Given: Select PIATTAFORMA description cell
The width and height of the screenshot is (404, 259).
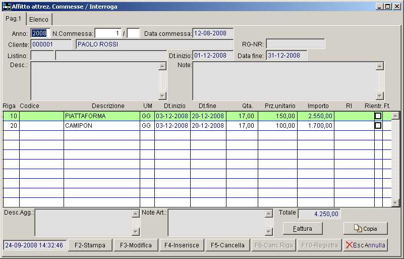Looking at the screenshot, I should coord(102,116).
